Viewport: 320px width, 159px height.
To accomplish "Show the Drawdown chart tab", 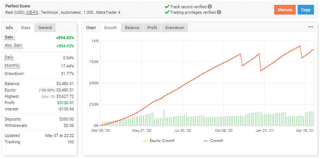I will tap(175, 28).
